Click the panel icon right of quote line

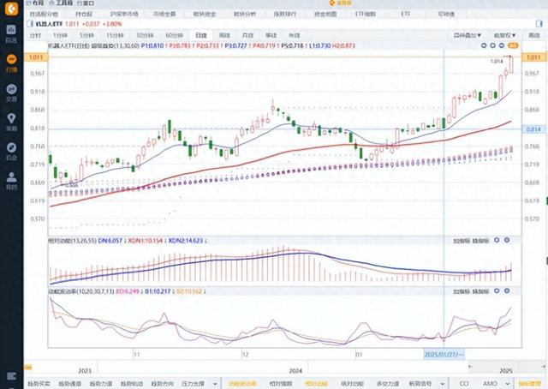click(x=539, y=24)
